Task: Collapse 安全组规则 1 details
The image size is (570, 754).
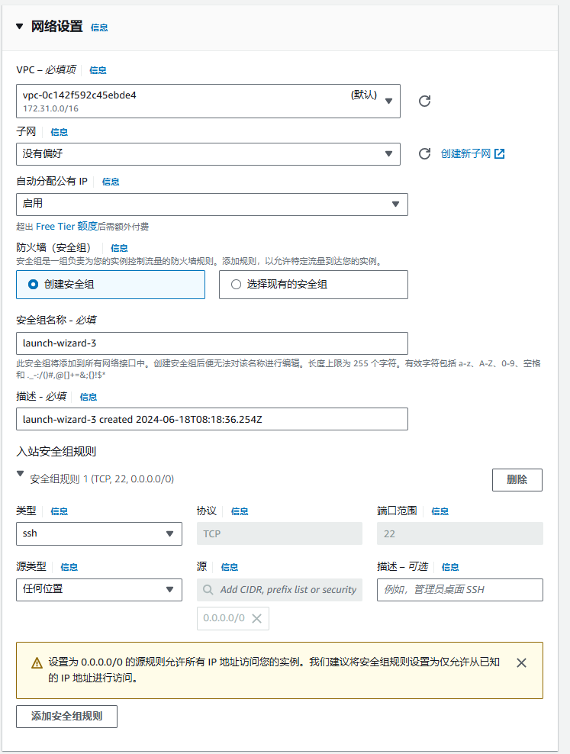Action: (20, 474)
